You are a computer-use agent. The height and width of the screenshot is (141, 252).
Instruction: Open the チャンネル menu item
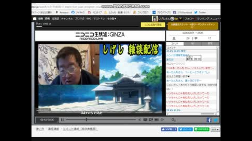coord(67,19)
